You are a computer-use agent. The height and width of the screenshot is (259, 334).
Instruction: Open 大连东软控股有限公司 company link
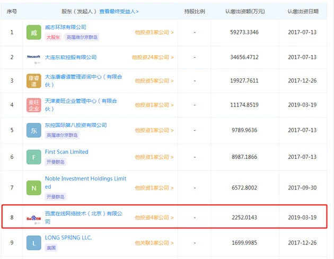pyautogui.click(x=71, y=57)
